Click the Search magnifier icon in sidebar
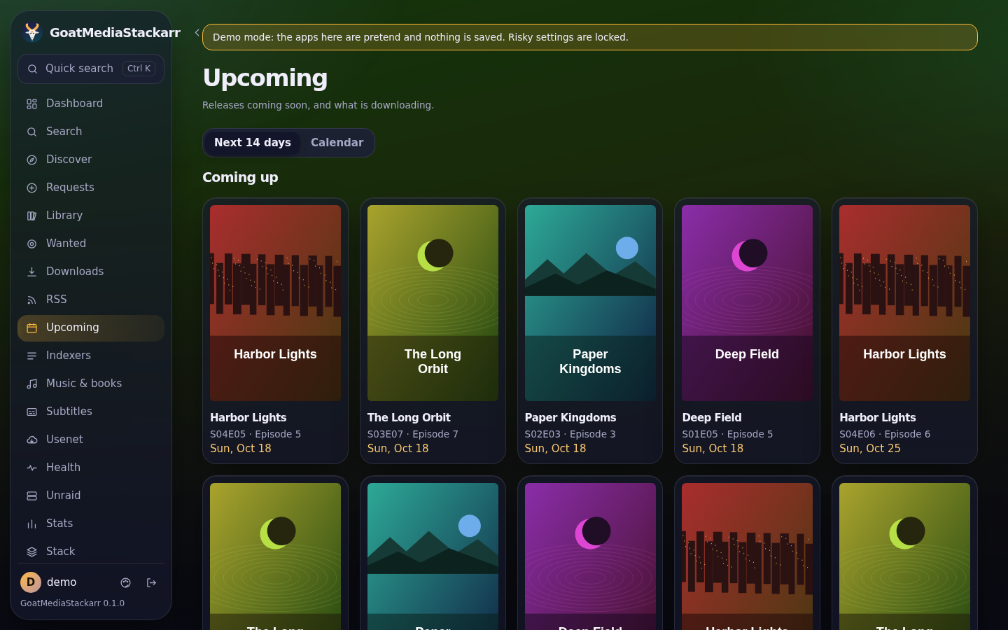1008x630 pixels. pyautogui.click(x=31, y=132)
